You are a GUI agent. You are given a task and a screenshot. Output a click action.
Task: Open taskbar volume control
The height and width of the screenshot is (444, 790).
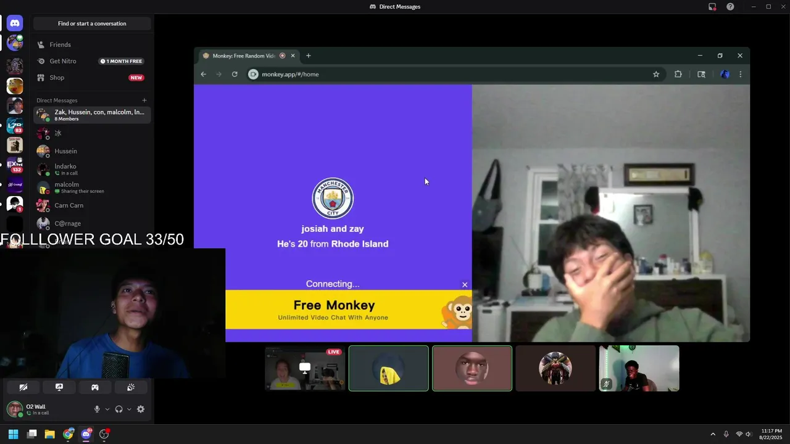(x=749, y=434)
